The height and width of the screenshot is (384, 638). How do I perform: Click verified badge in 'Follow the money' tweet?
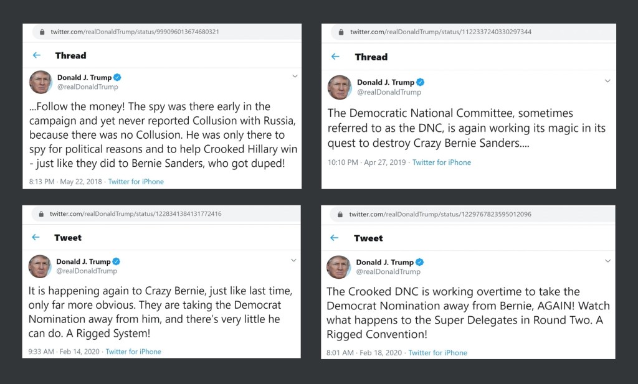click(x=117, y=78)
